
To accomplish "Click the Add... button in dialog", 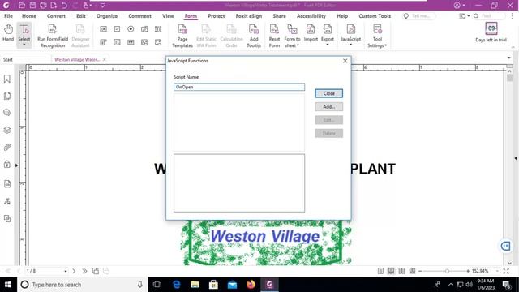I will click(329, 106).
